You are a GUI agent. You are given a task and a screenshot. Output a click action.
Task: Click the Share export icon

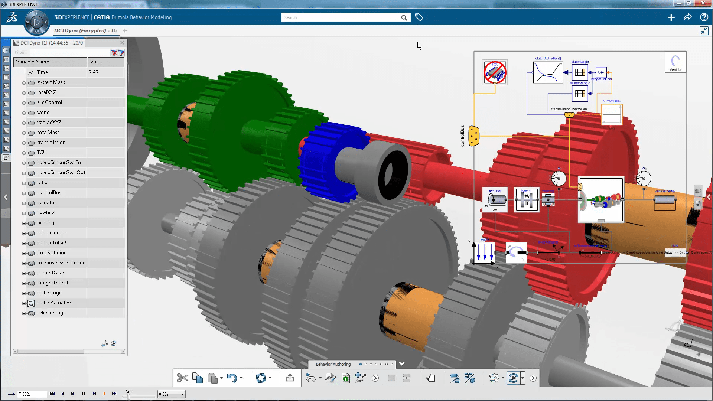[290, 378]
